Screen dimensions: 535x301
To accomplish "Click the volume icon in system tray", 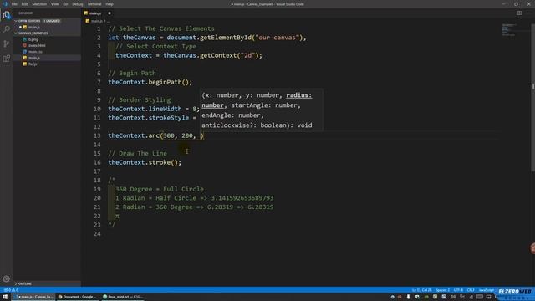I will 453,297.
